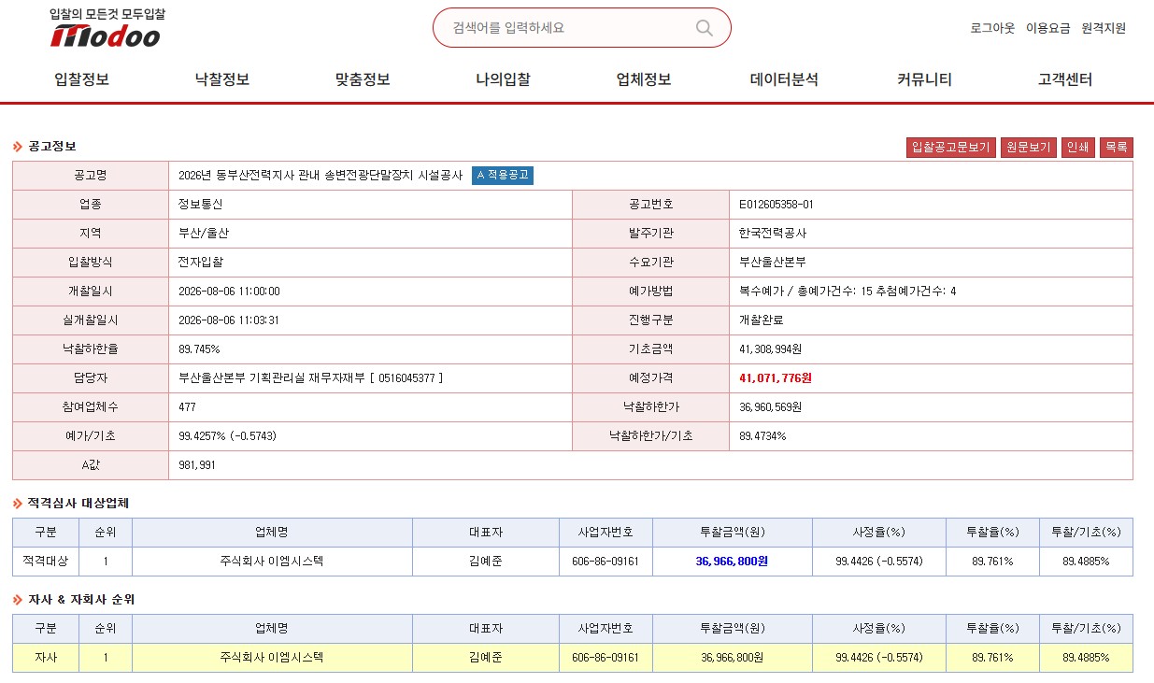This screenshot has height=683, width=1154.
Task: Click the 개찰완료 progress status value
Action: pyautogui.click(x=762, y=320)
